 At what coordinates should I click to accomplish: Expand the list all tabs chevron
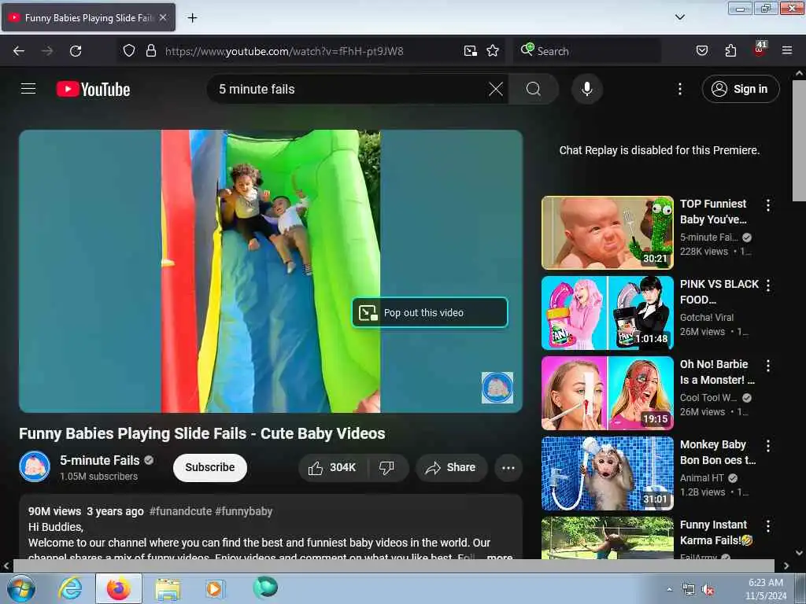pos(679,17)
